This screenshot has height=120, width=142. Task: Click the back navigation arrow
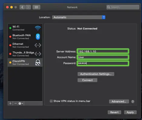pyautogui.click(x=22, y=7)
